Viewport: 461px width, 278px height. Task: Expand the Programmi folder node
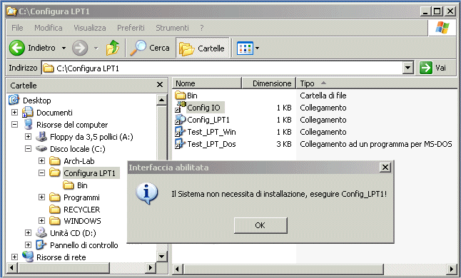[x=42, y=197]
